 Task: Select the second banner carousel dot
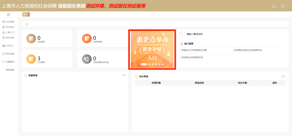pos(149,64)
